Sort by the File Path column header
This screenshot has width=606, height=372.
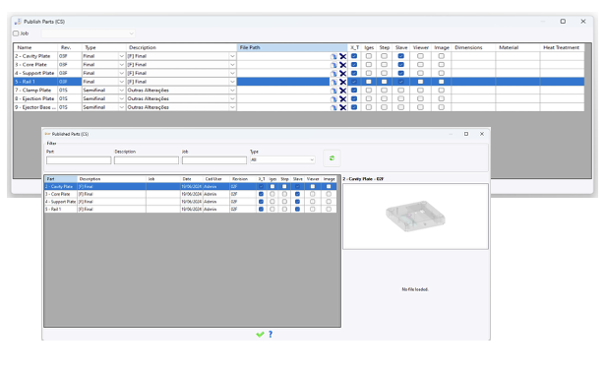[292, 47]
